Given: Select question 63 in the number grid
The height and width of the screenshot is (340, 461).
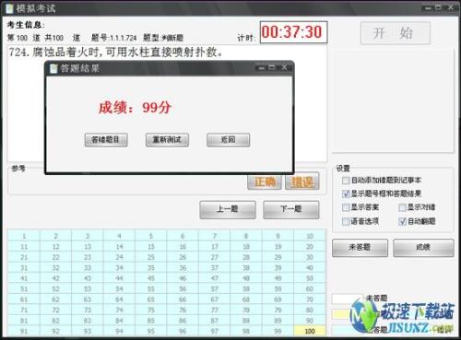Looking at the screenshot, I should (x=88, y=299).
